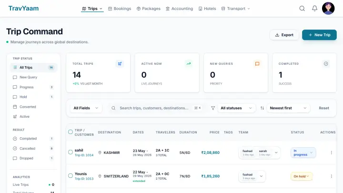Image resolution: width=343 pixels, height=193 pixels.
Task: Open Trip ID: 1013 link
Action: [84, 179]
